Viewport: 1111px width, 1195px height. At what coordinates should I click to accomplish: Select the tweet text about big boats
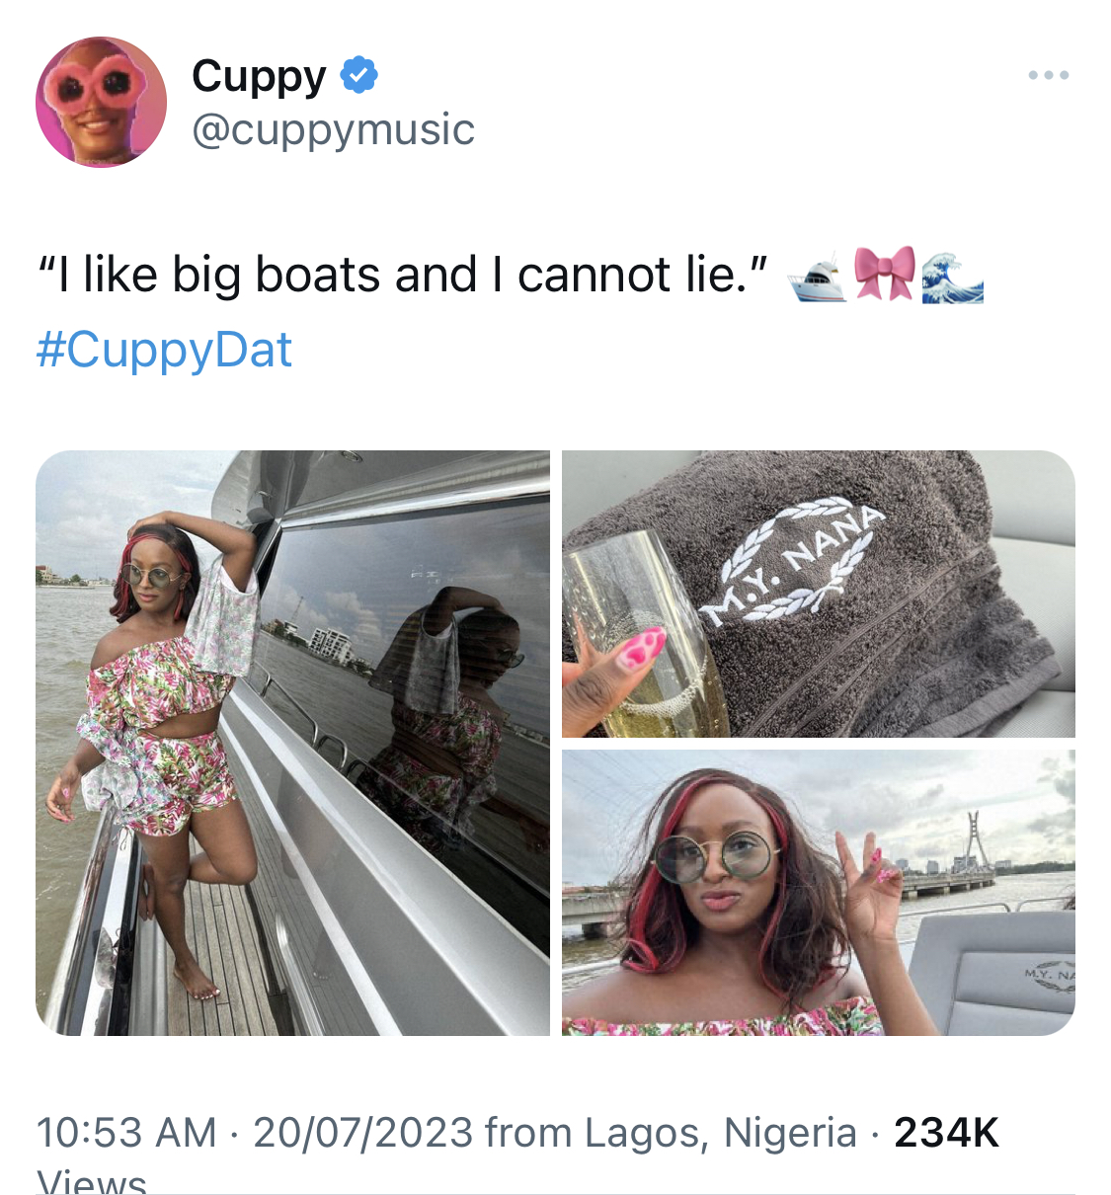pyautogui.click(x=403, y=275)
